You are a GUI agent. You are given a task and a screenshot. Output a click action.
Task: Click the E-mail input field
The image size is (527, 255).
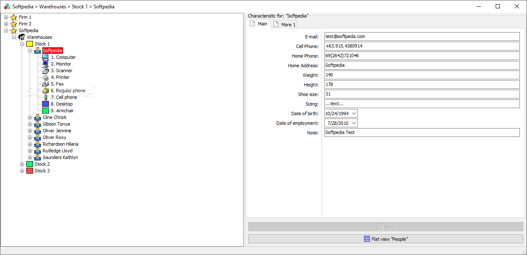pos(422,37)
